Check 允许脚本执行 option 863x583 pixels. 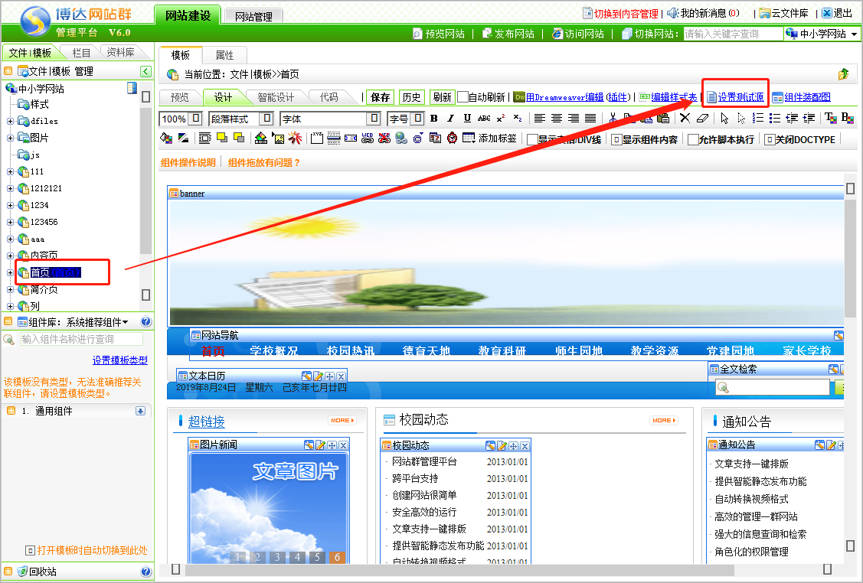(x=693, y=139)
